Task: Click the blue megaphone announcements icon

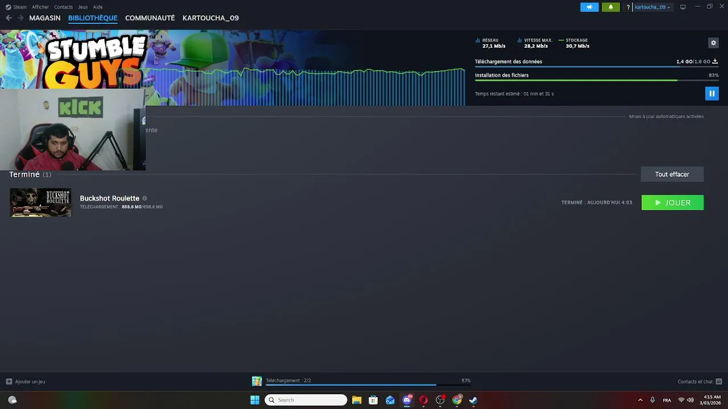Action: [589, 7]
